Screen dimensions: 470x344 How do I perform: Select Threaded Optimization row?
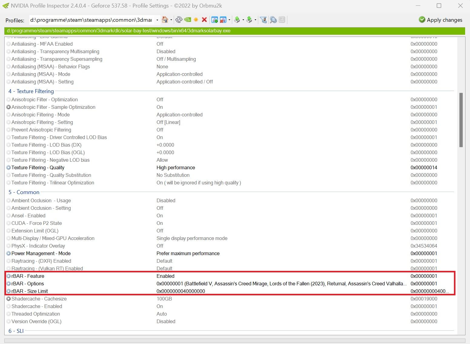click(230, 314)
